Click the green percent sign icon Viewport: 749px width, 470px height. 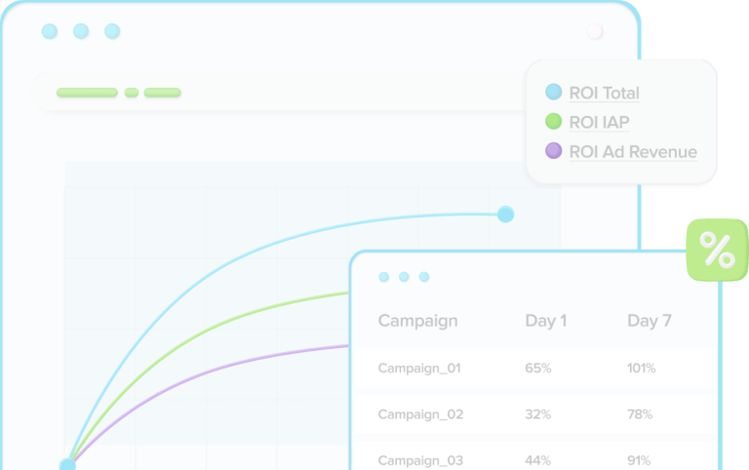point(717,251)
